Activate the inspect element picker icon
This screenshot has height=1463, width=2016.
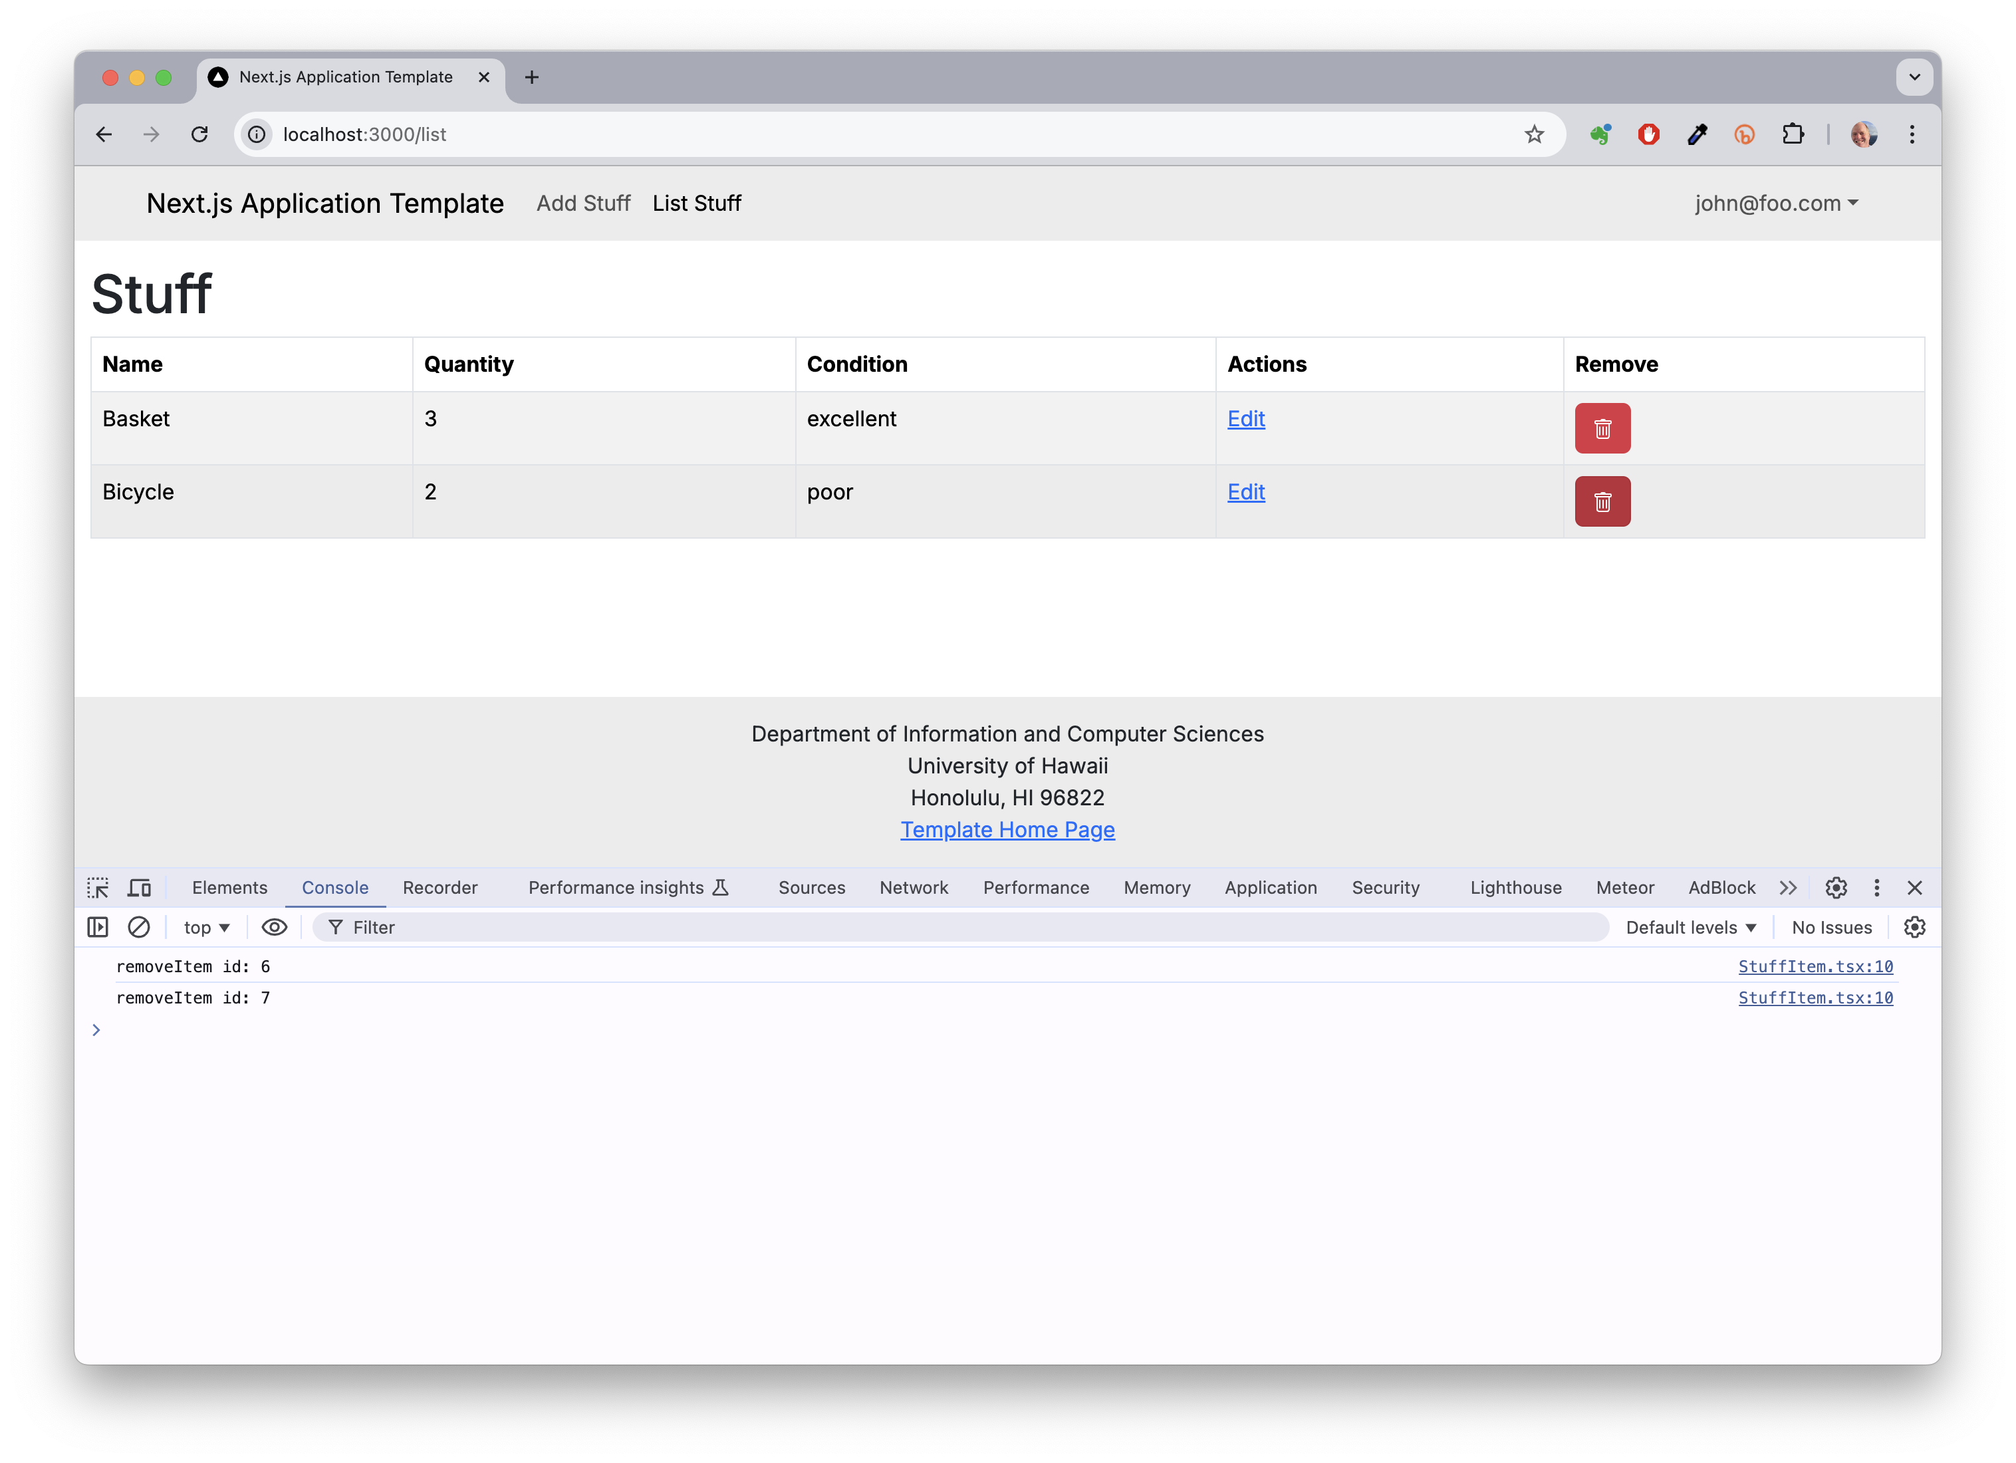(98, 888)
